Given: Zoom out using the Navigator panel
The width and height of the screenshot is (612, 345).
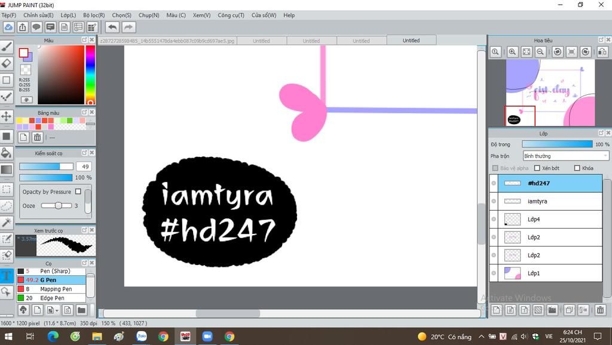Looking at the screenshot, I should pyautogui.click(x=540, y=52).
